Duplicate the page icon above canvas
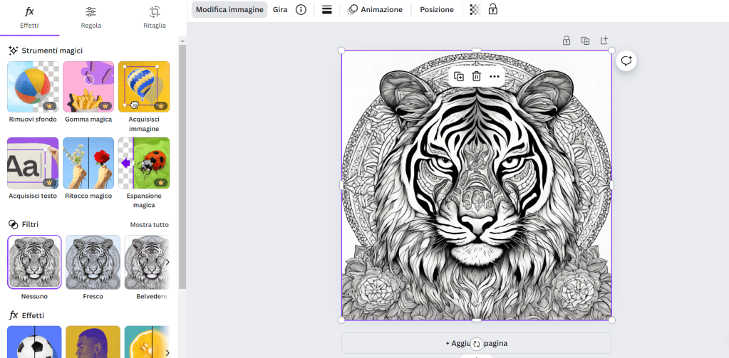 (x=585, y=41)
